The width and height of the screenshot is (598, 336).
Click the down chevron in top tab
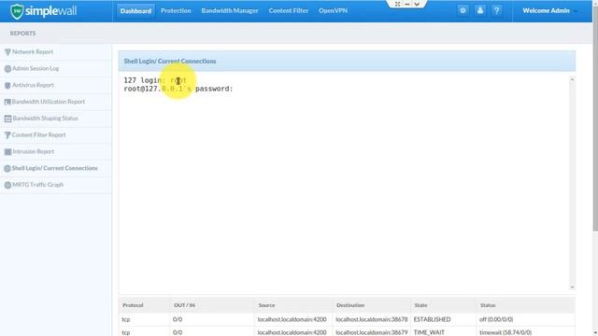pyautogui.click(x=417, y=4)
